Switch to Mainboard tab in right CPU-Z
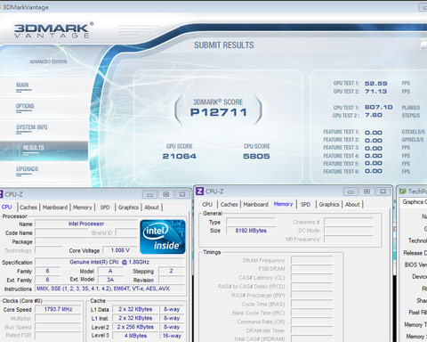This screenshot has width=427, height=342. click(x=256, y=205)
